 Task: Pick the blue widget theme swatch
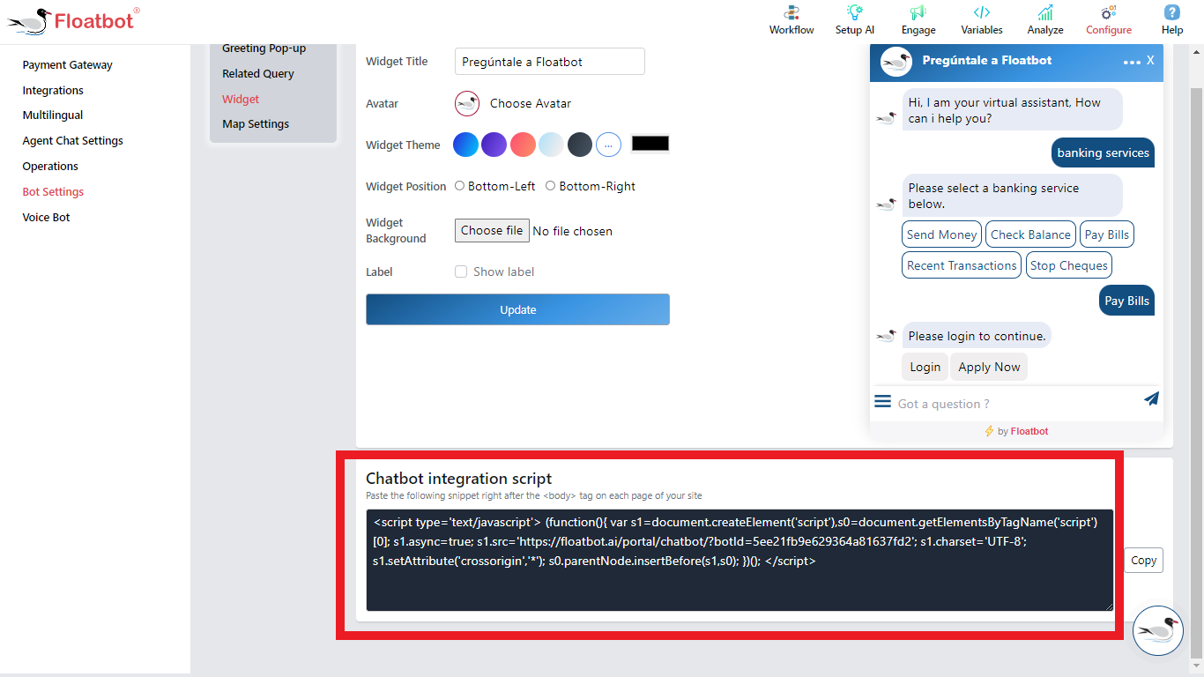point(466,145)
